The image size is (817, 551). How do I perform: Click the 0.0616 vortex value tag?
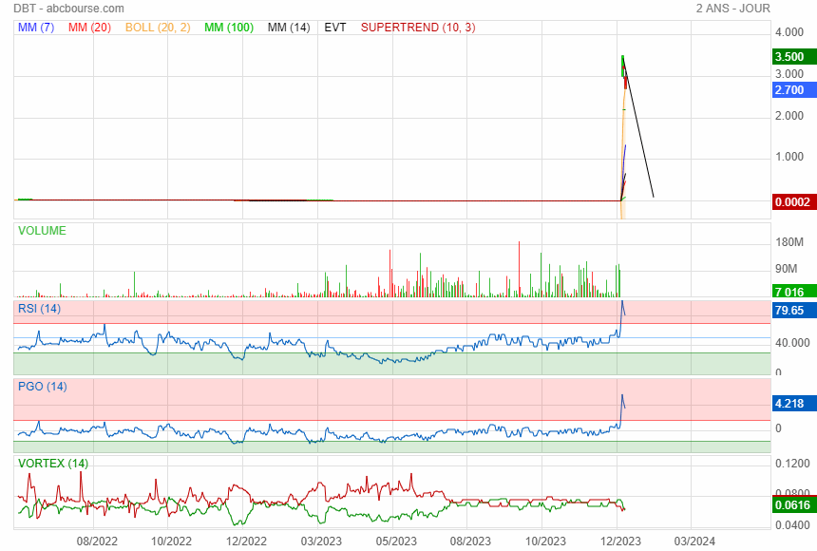pos(794,505)
